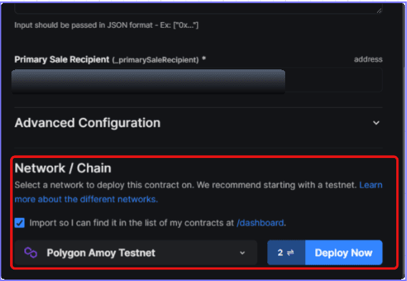Click the Deploy Now button
407x281 pixels.
[x=344, y=252]
